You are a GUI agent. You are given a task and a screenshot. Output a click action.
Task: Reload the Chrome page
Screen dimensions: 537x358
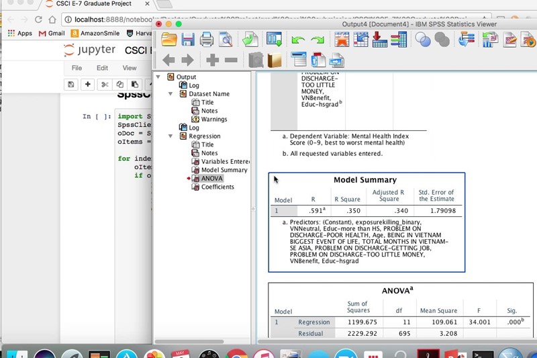point(38,19)
